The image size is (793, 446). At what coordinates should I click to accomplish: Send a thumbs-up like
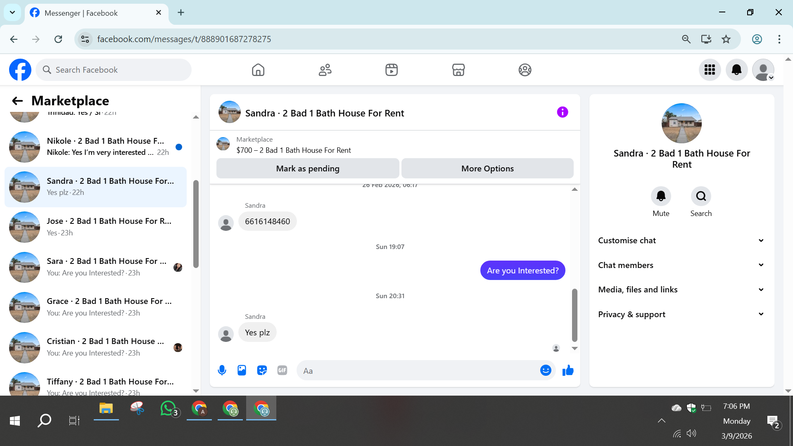568,370
